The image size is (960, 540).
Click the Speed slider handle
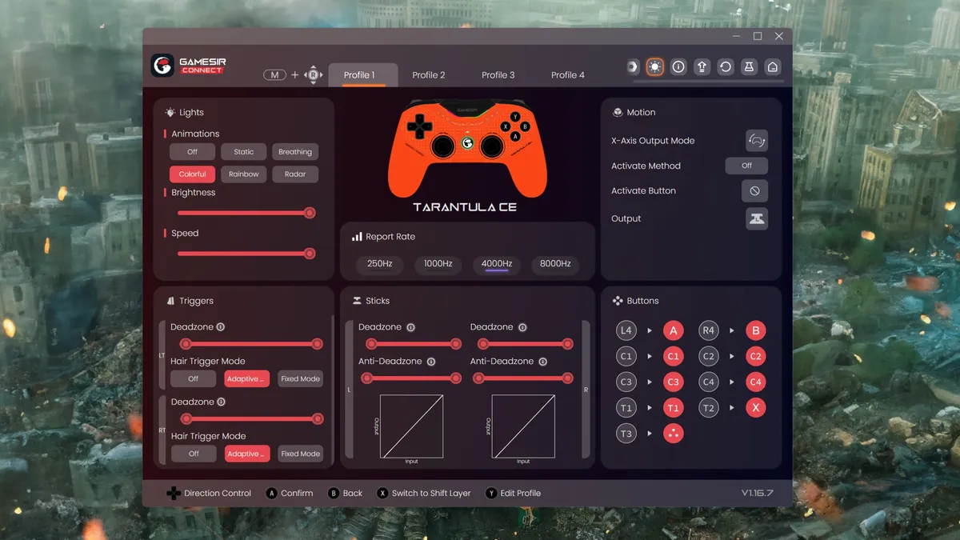tap(310, 254)
